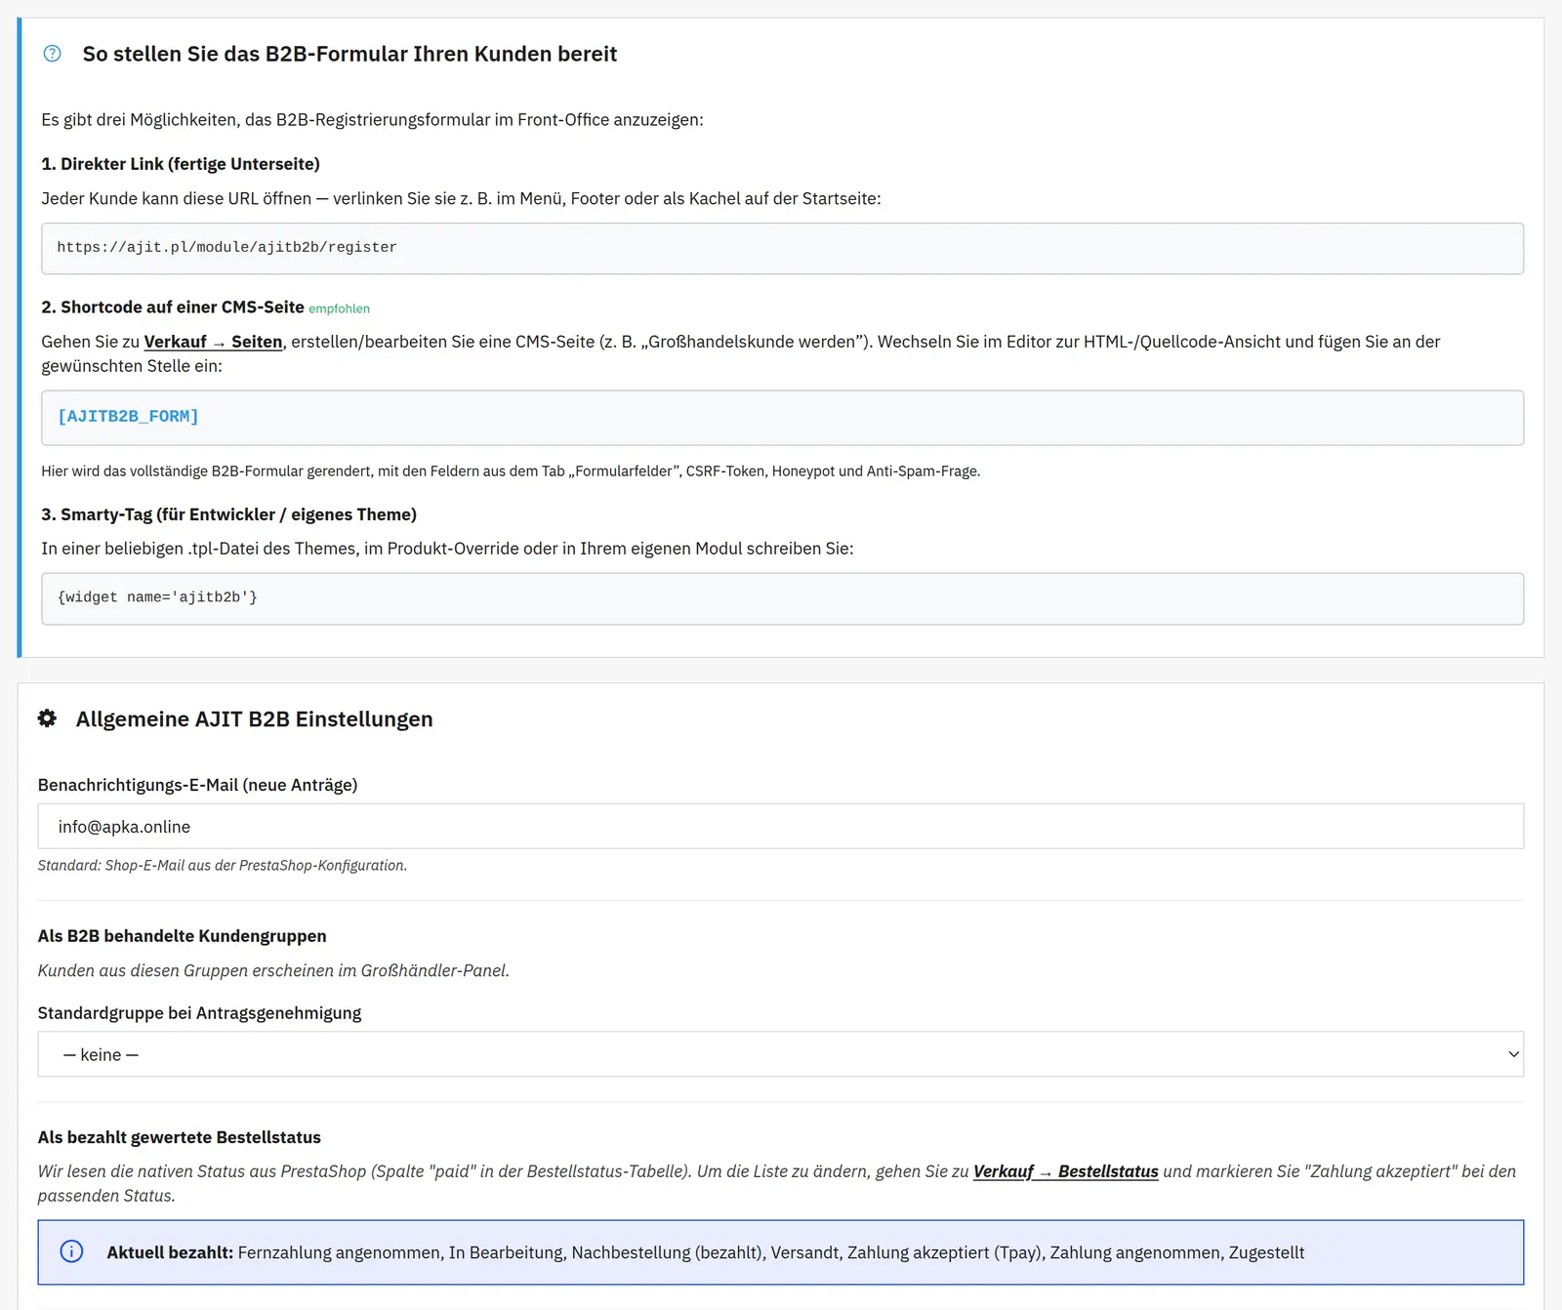The image size is (1562, 1310).
Task: Click heading '3. Smarty-Tag (für Entwickler / eigenes Theme)'
Action: (228, 514)
